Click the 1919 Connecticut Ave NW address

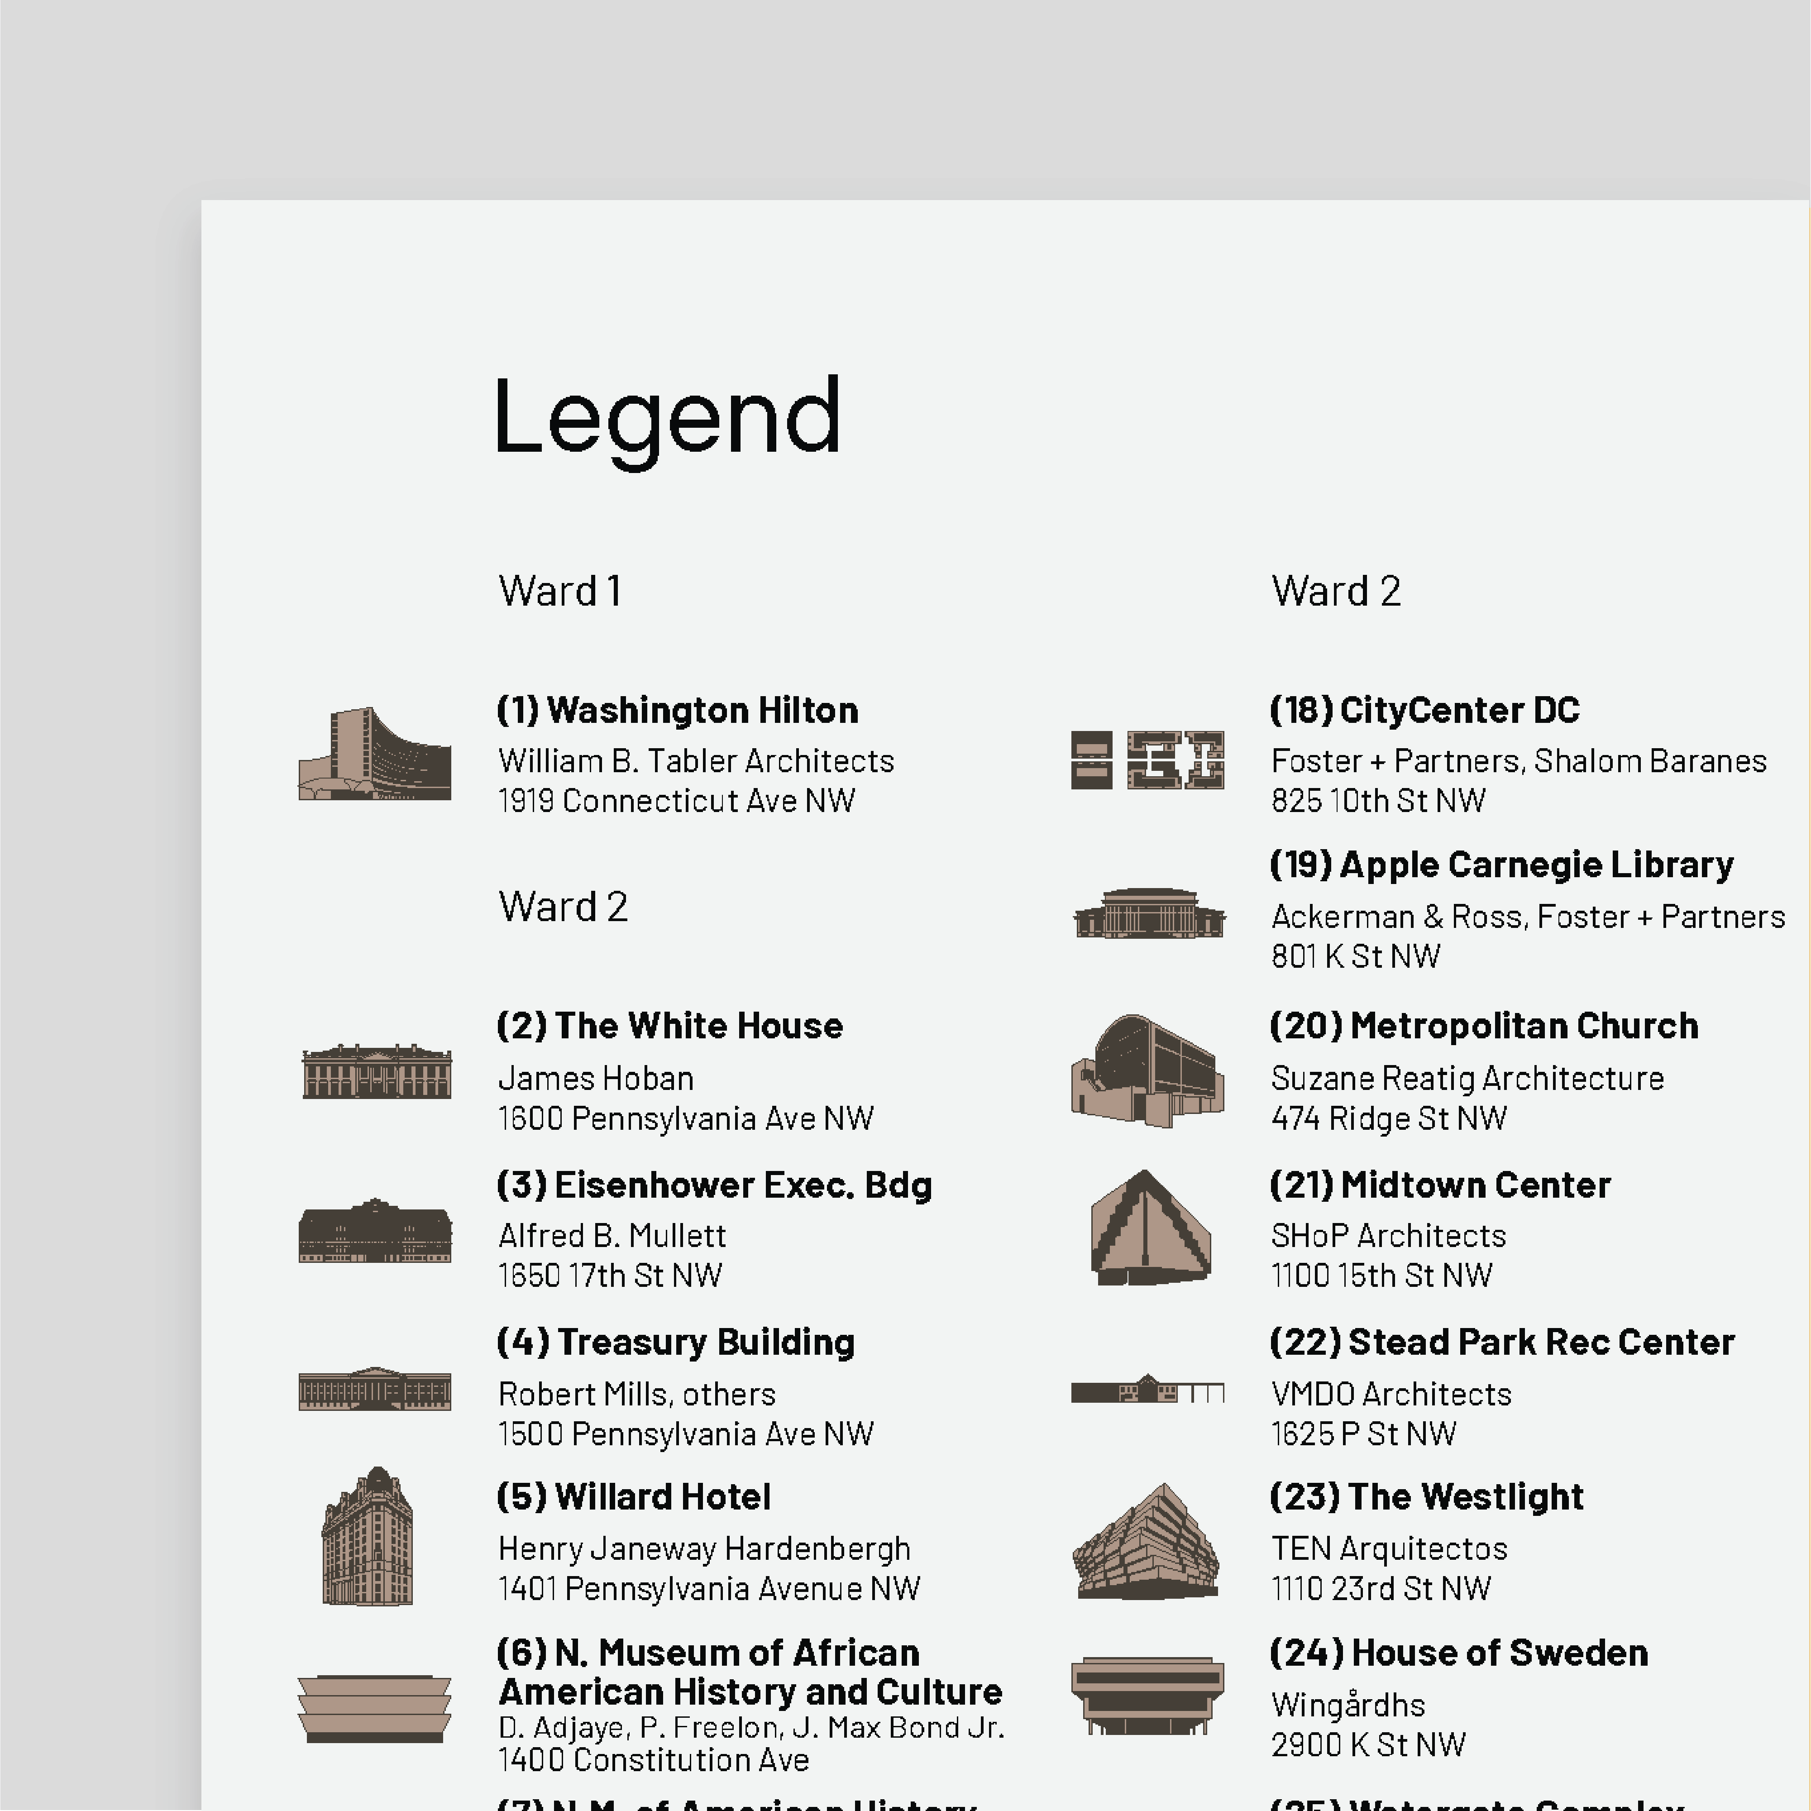coord(677,802)
